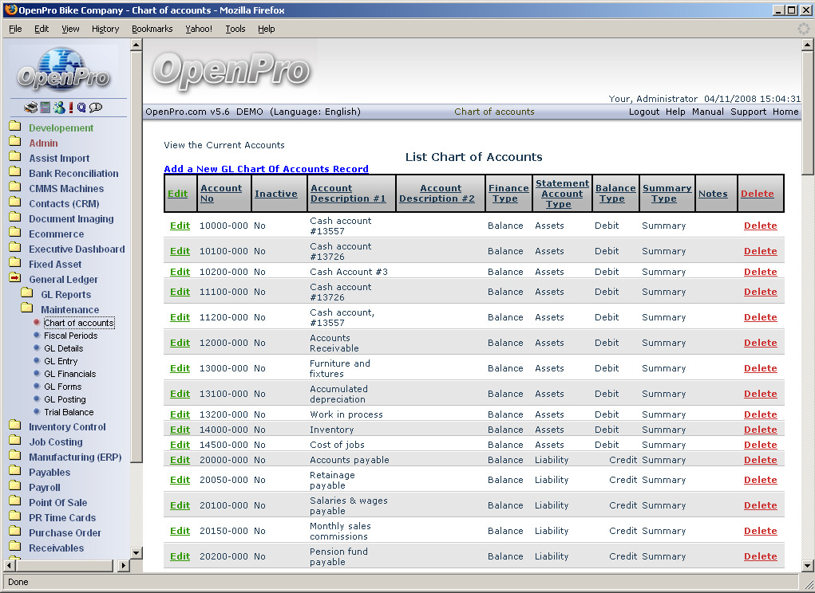Select Fiscal Periods in the sidebar tree
Viewport: 815px width, 593px height.
(x=70, y=336)
